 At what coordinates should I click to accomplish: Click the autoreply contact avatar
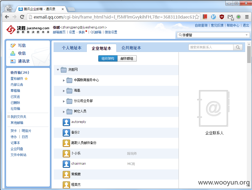[66, 122]
